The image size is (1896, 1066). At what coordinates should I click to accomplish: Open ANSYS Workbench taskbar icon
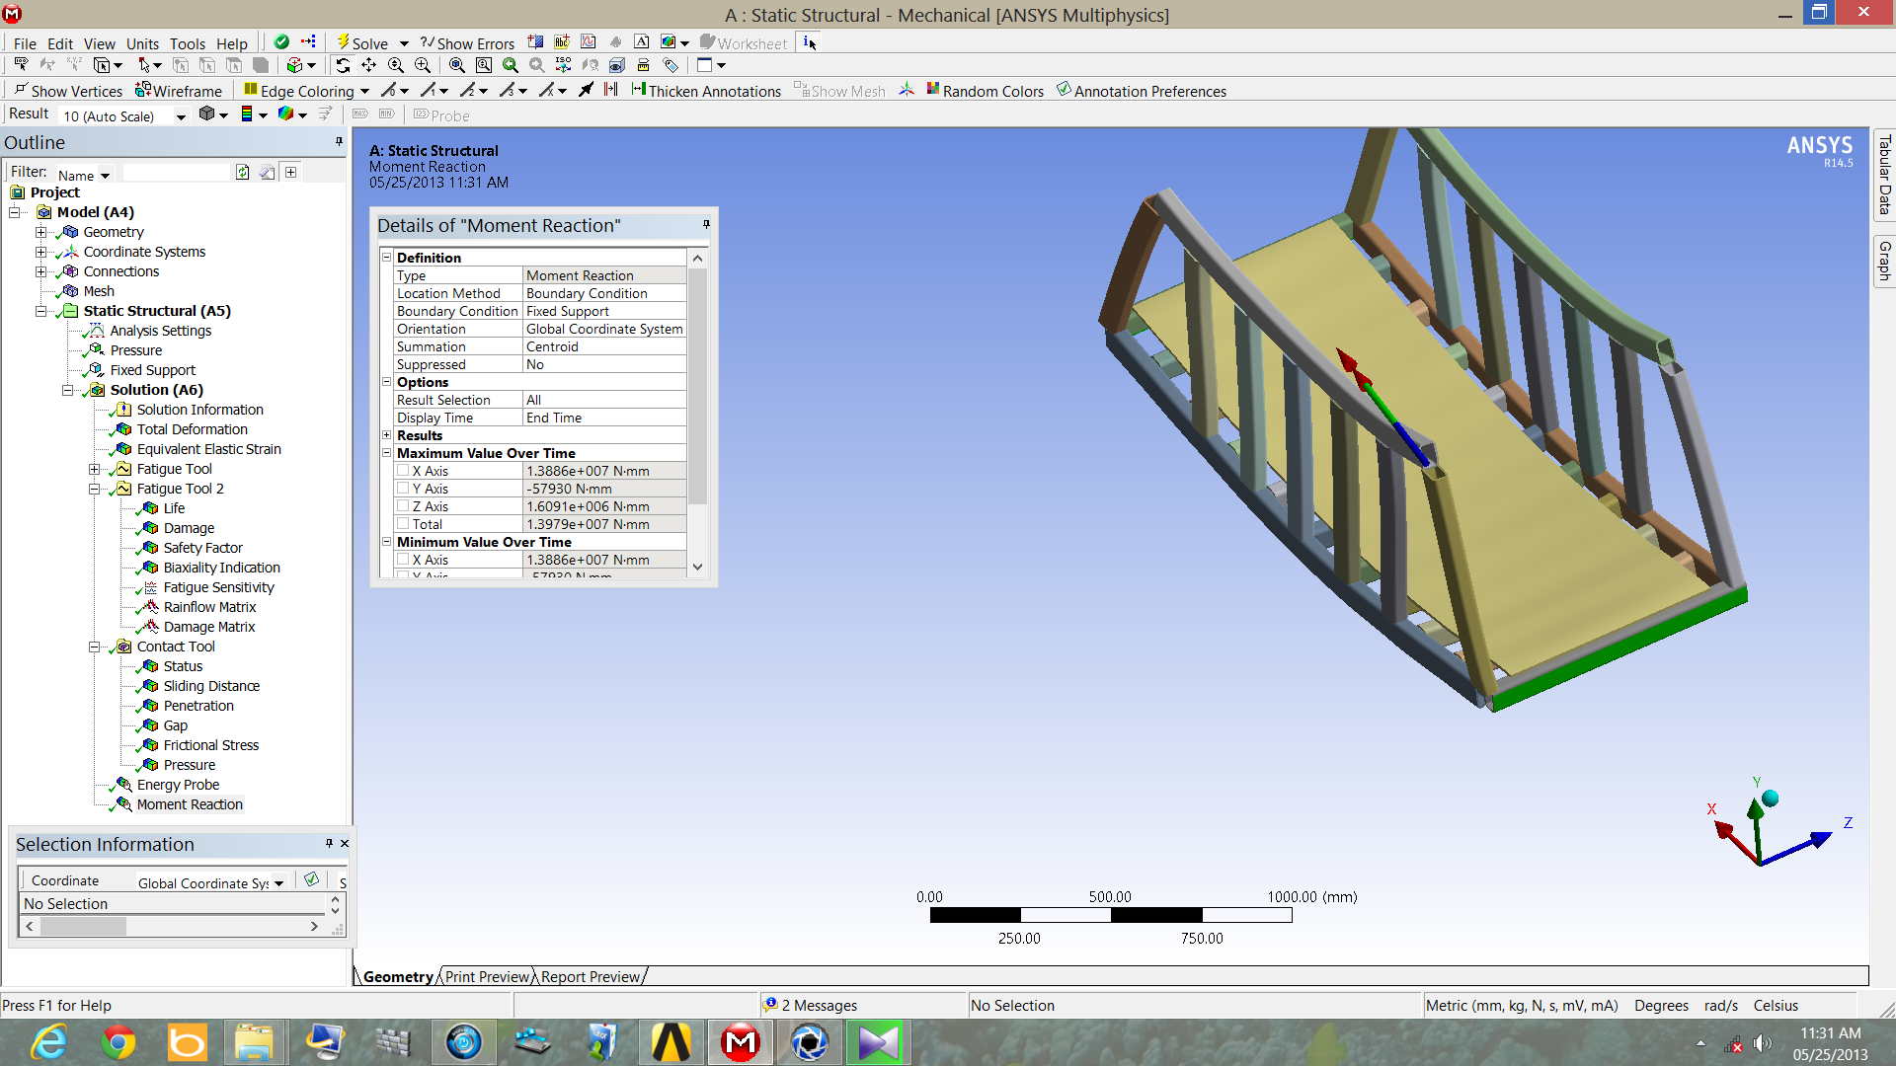[x=671, y=1042]
